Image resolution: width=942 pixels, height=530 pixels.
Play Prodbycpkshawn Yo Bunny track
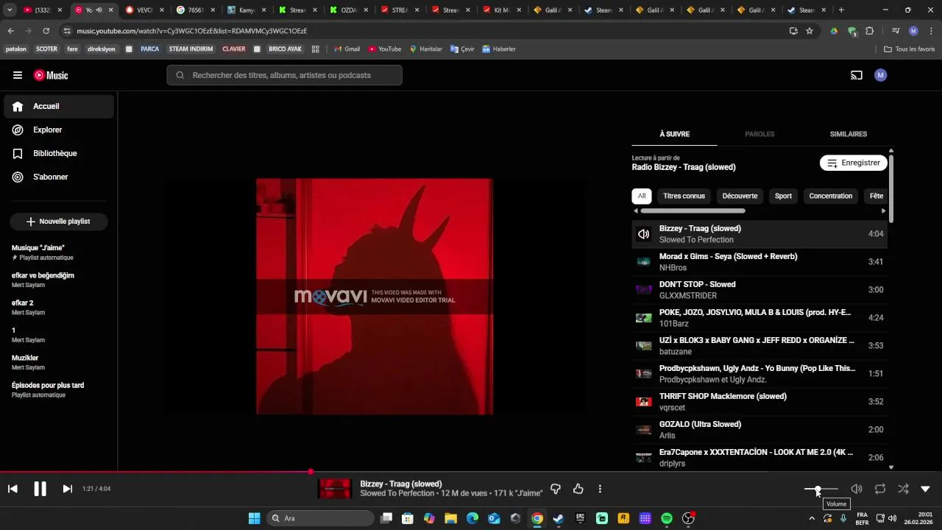coord(759,374)
